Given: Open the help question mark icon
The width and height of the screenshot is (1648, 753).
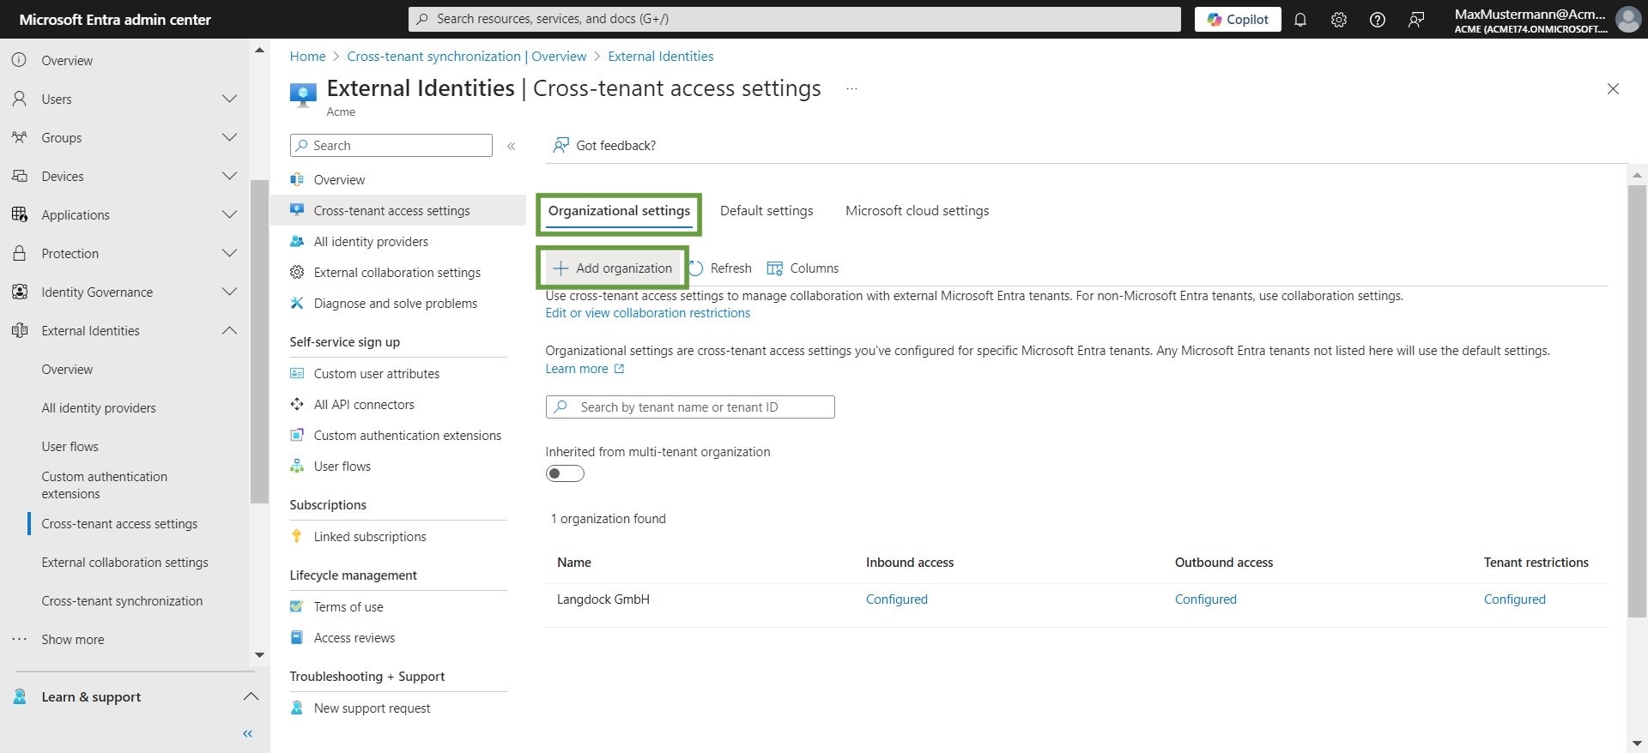Looking at the screenshot, I should [1378, 20].
